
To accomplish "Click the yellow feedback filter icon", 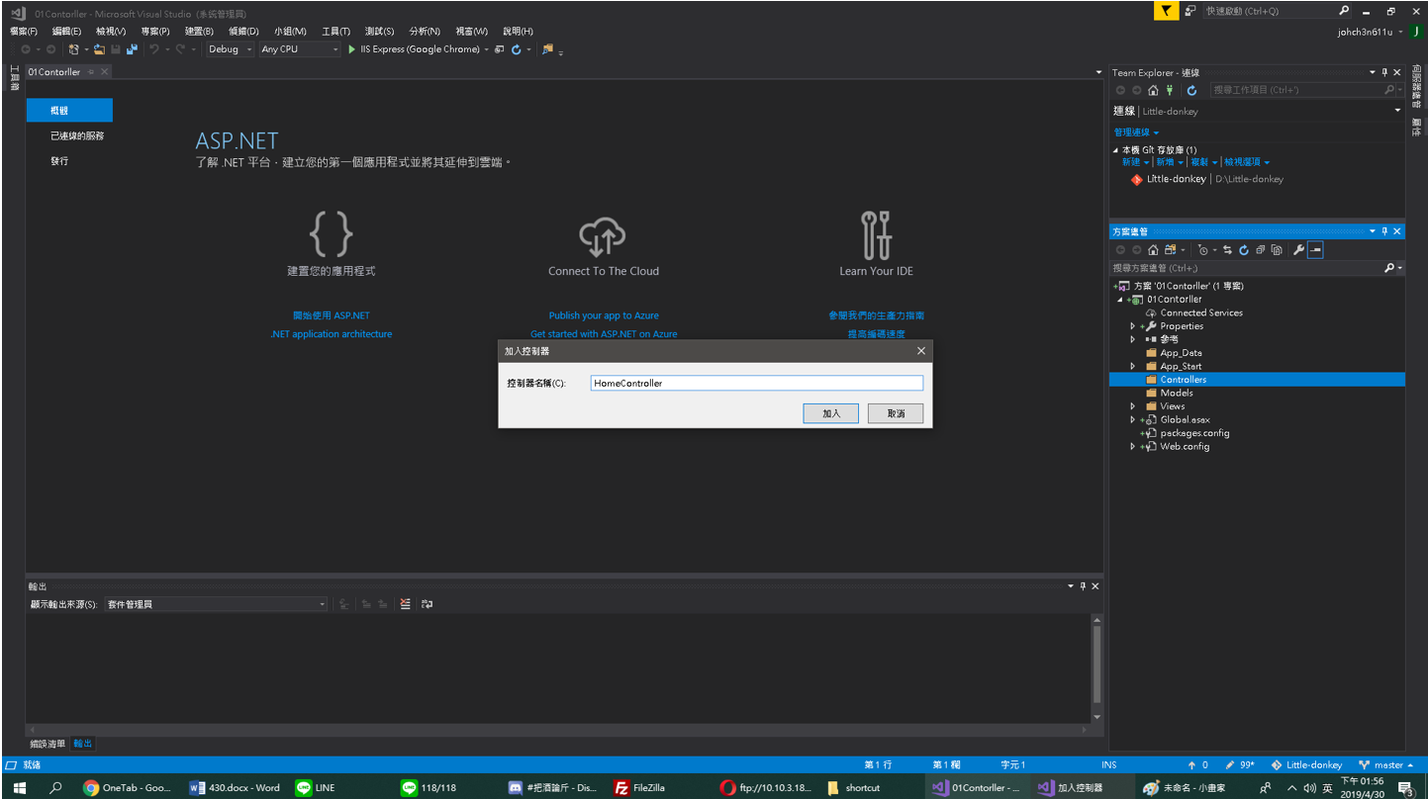I will tap(1166, 11).
